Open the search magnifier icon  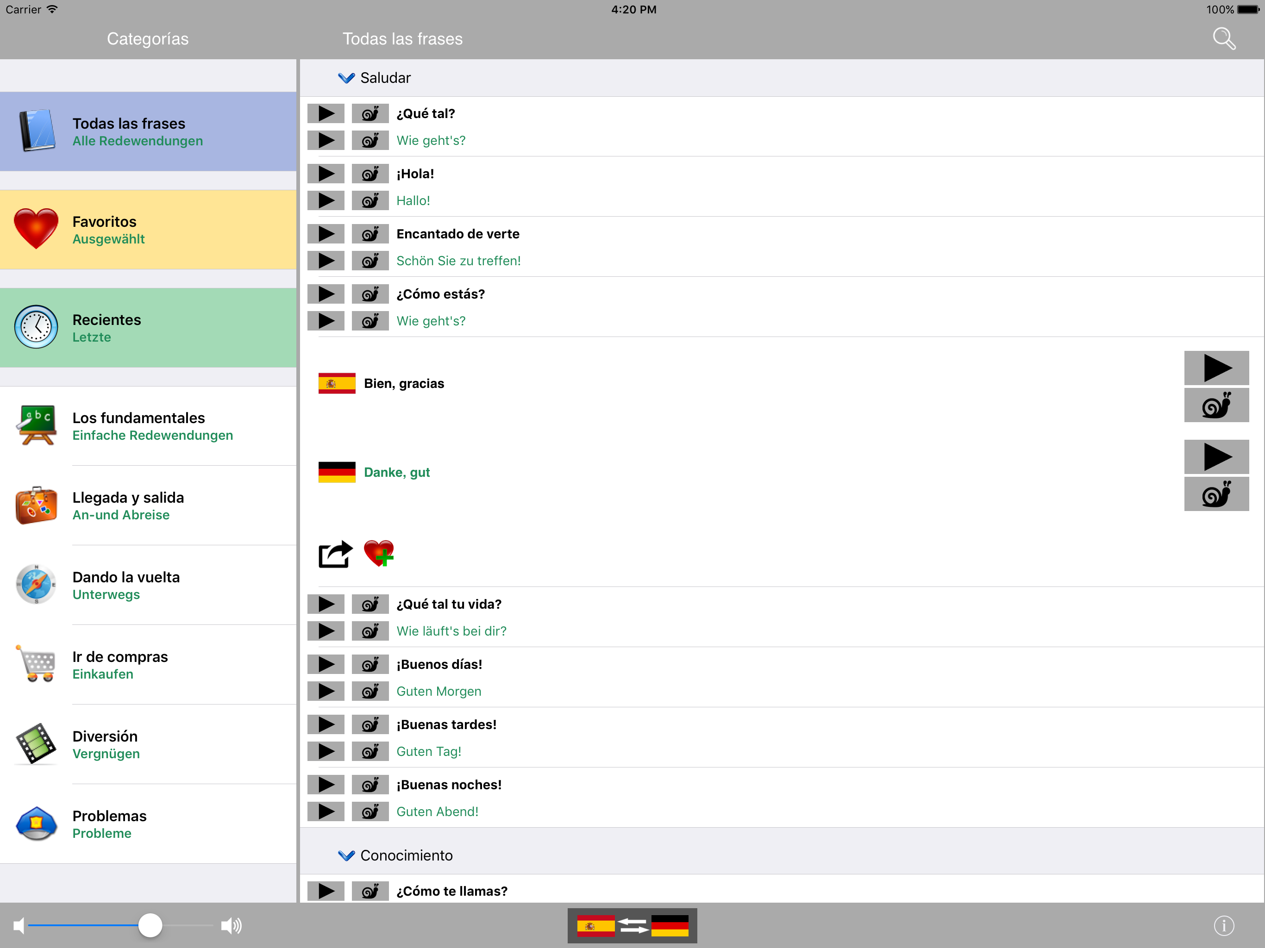1224,39
